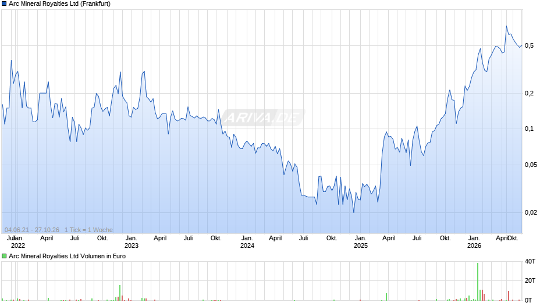This screenshot has height=306, width=547.
Task: Click the 'Jan. 2025' time axis label
Action: point(361,242)
